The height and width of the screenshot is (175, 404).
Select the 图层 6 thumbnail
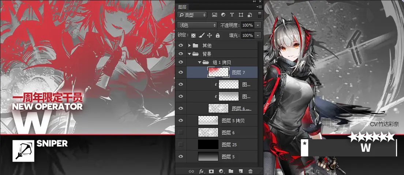[208, 132]
